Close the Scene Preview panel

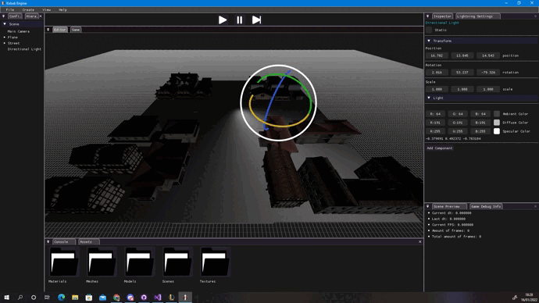click(535, 206)
